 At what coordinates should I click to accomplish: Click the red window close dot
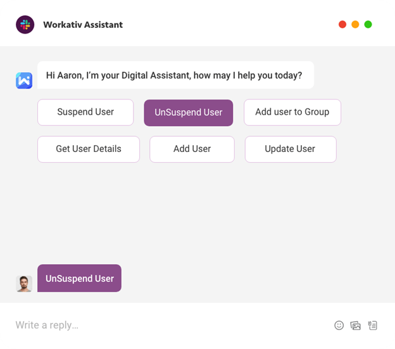pos(342,25)
